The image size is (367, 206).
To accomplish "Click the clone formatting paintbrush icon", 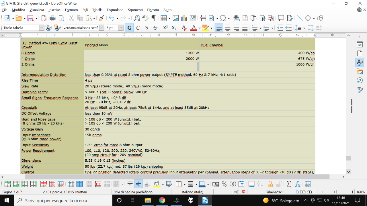I will coord(101,18).
